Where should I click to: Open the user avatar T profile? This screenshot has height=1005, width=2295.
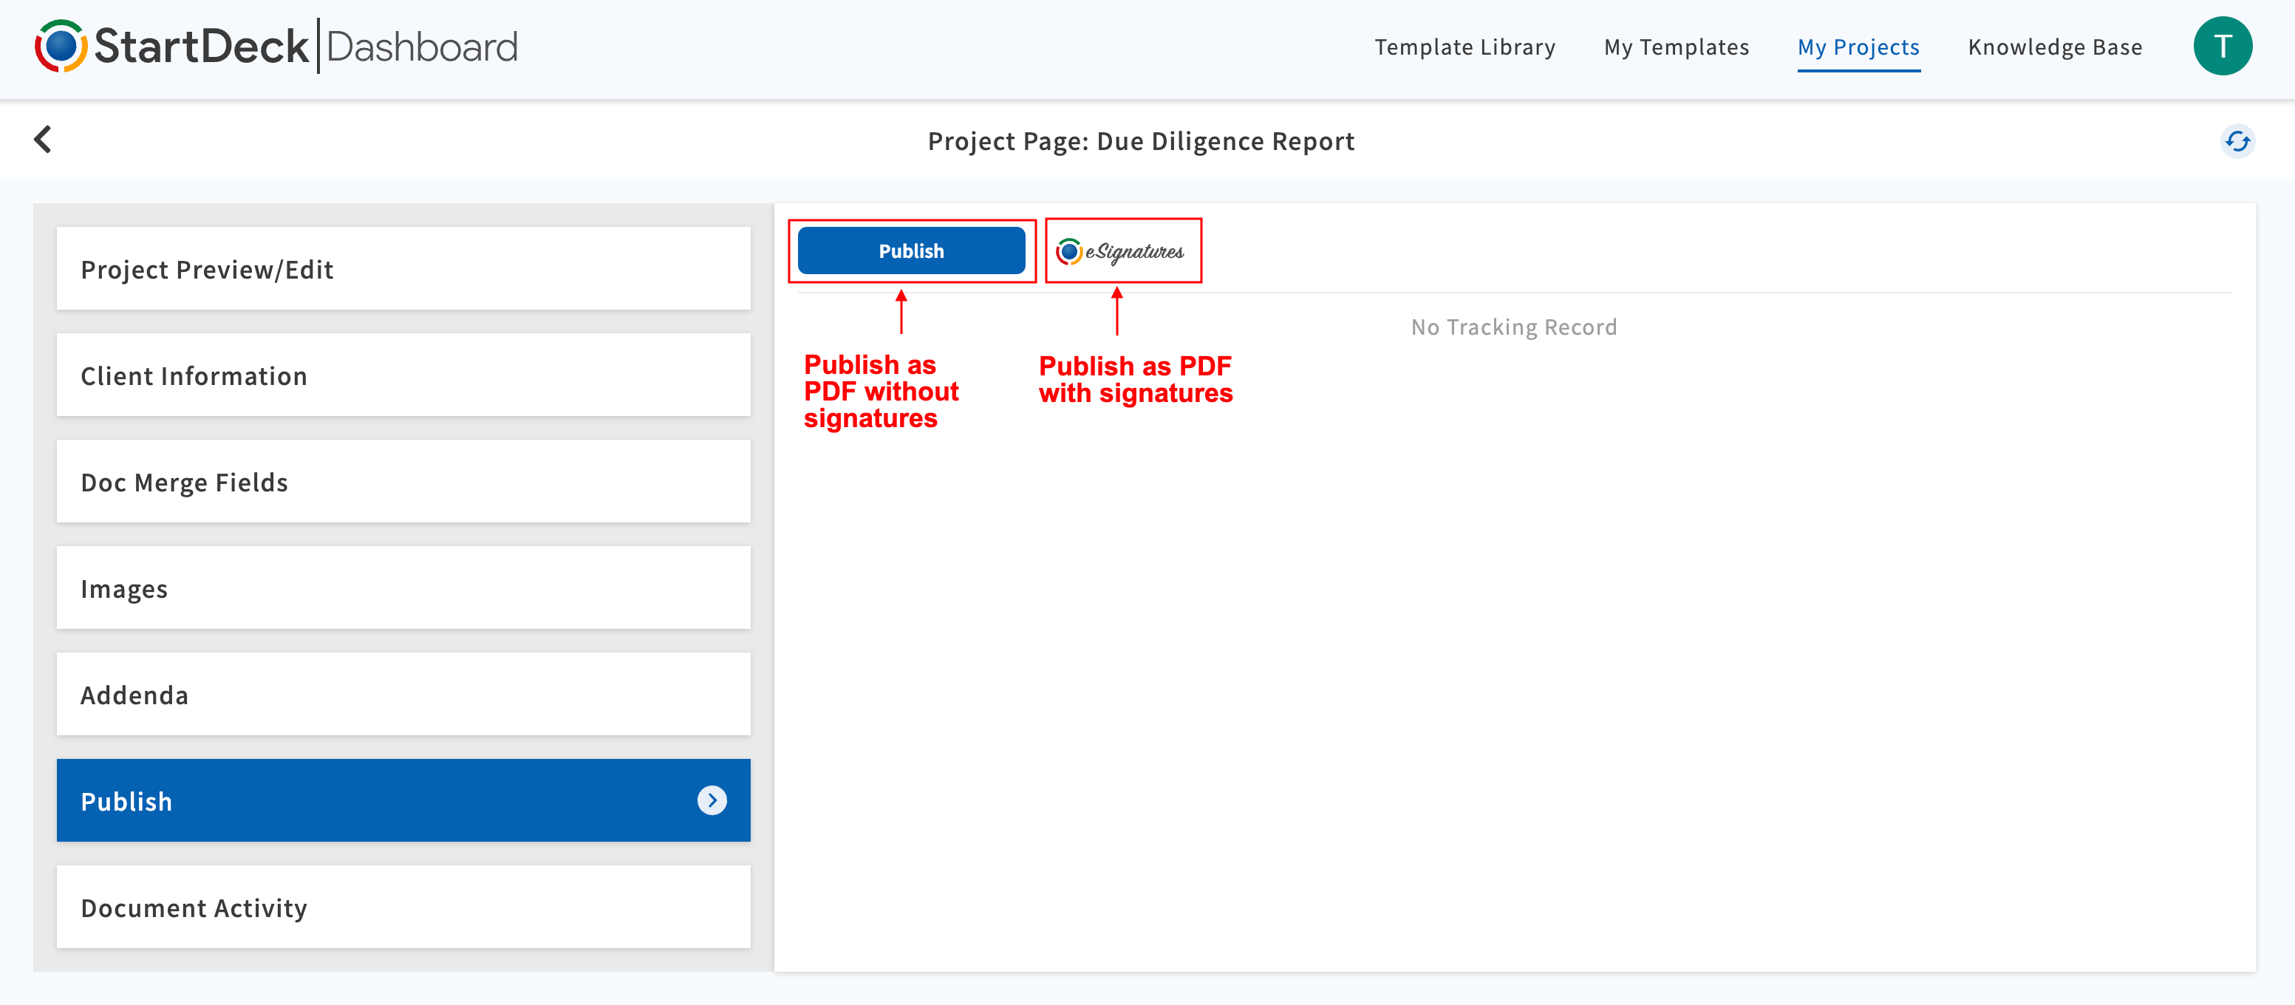[2221, 47]
